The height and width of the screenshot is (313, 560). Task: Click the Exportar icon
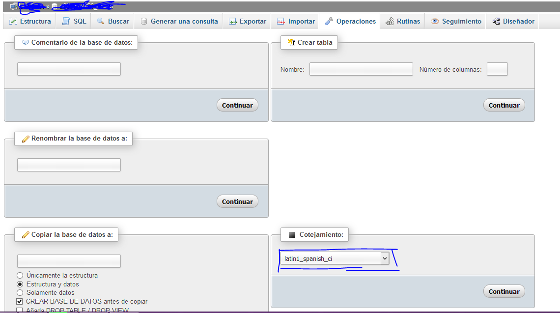click(x=232, y=22)
